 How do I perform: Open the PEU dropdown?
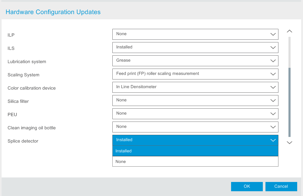pyautogui.click(x=195, y=114)
